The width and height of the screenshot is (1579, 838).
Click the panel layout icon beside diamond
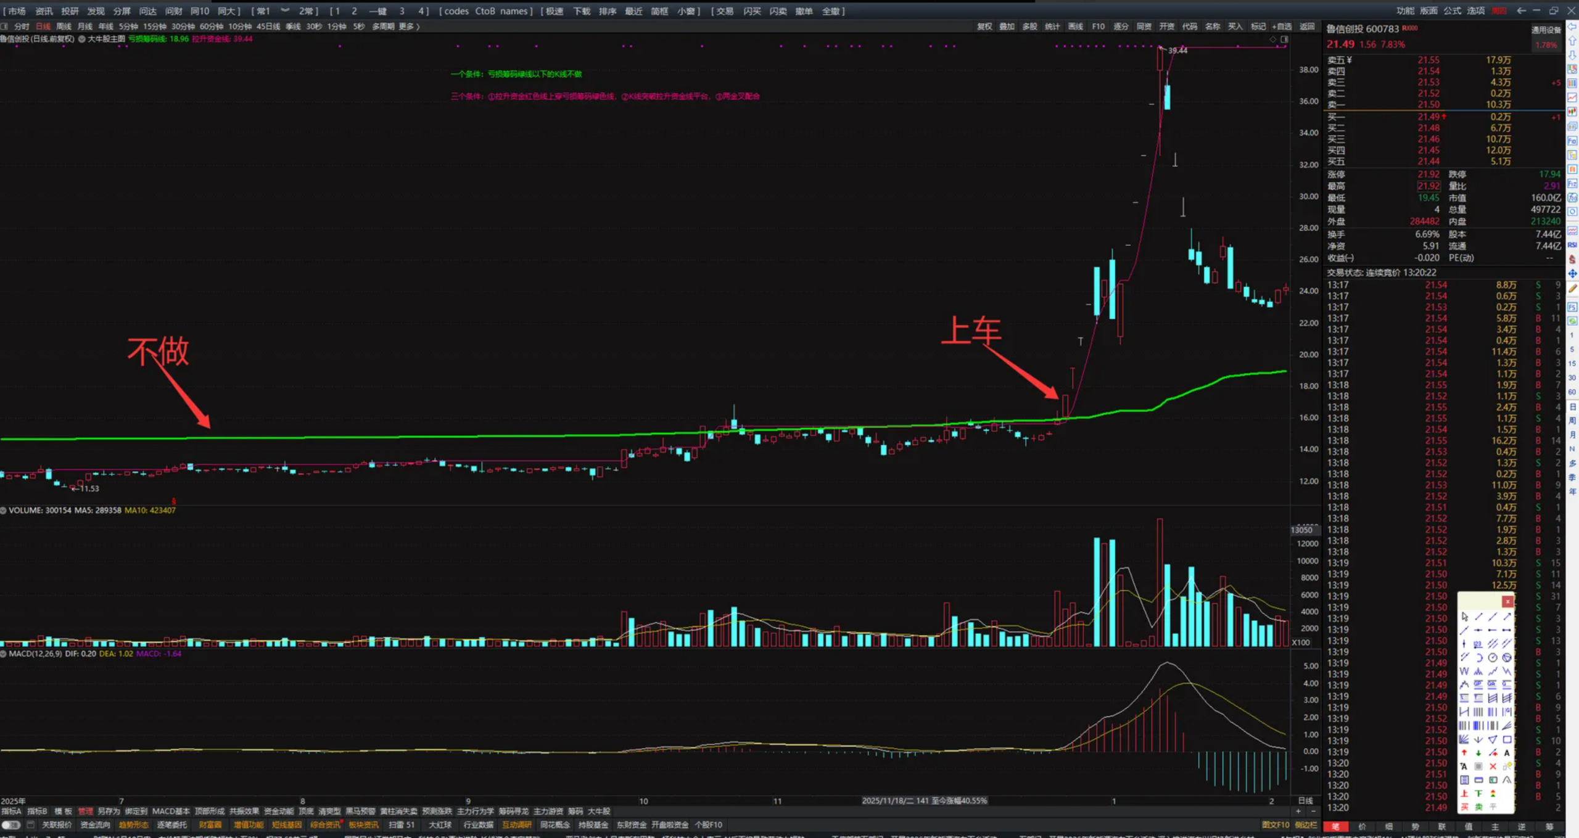(1284, 39)
